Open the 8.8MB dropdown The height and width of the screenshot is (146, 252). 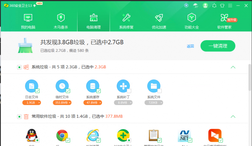[123, 103]
